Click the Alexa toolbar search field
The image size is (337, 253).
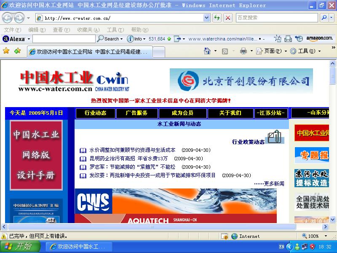(64, 39)
